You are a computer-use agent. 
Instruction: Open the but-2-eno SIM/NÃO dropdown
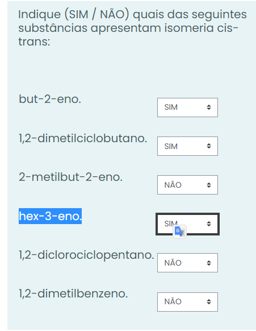click(x=187, y=107)
